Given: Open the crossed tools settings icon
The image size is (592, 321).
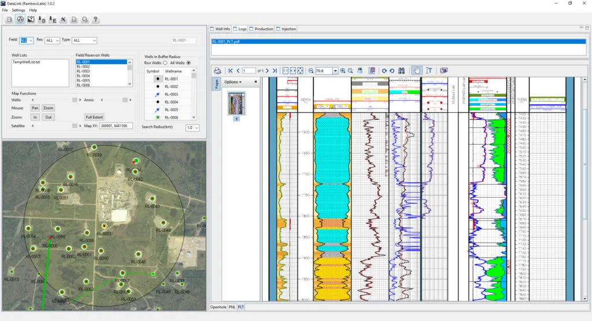Looking at the screenshot, I should 64,20.
